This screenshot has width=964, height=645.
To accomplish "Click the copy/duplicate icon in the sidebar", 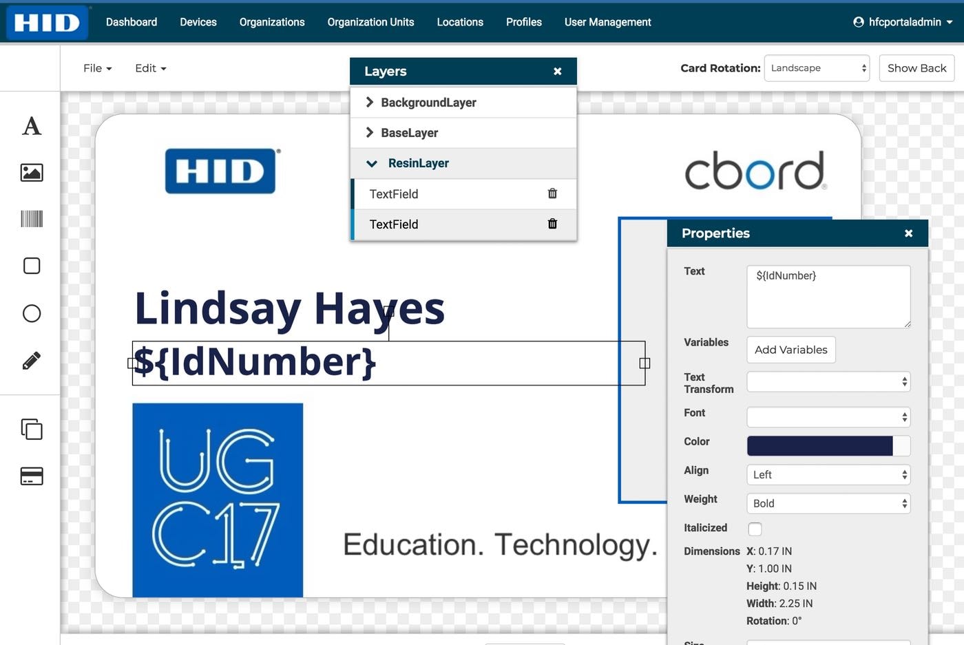I will [32, 429].
